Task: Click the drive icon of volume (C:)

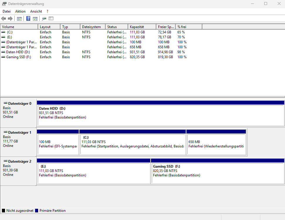Action: coord(3,32)
